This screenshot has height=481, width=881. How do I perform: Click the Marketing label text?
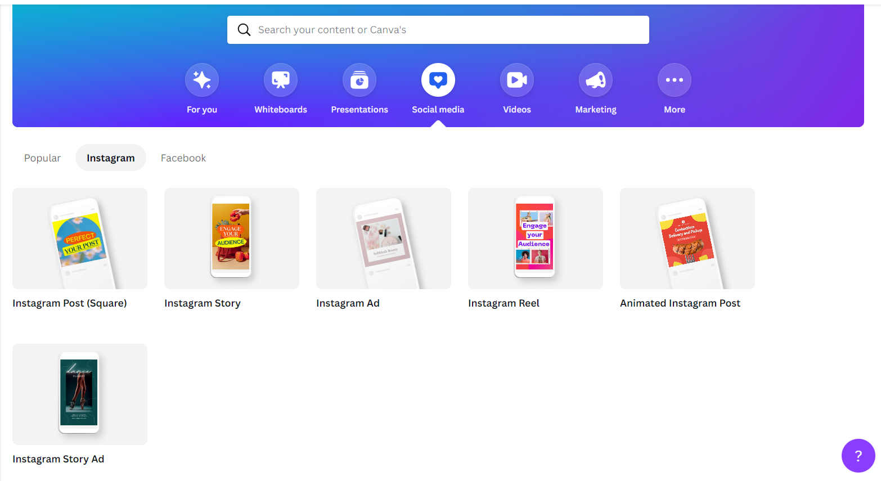[x=596, y=110]
